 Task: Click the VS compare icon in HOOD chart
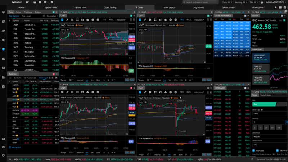coord(160,20)
